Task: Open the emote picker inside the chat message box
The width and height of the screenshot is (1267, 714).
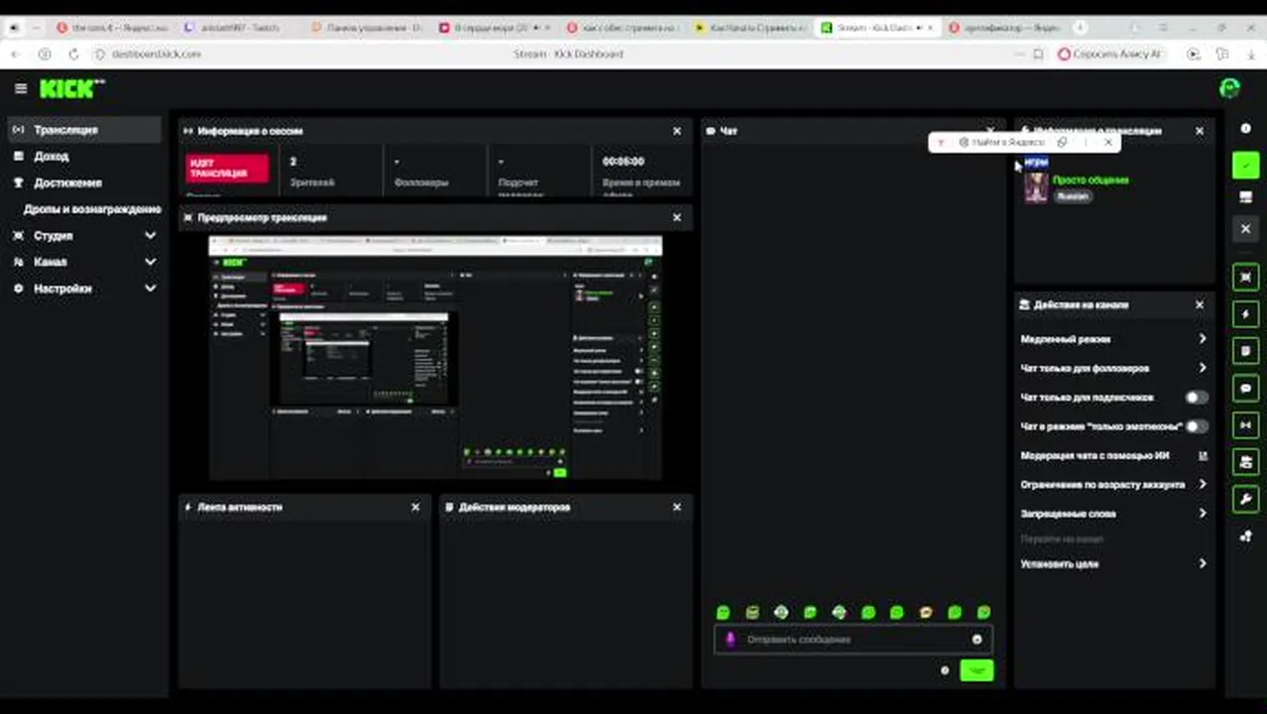Action: 977,640
